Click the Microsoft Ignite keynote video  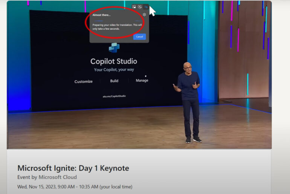139,75
